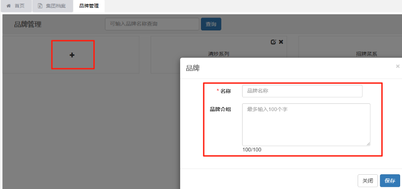Click the 100/100 character counter

tap(252, 150)
